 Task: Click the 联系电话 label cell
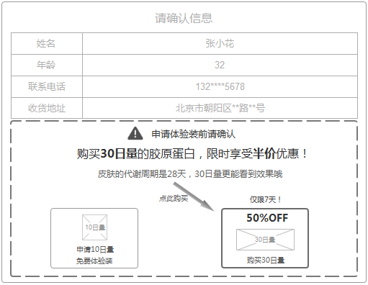coord(47,86)
